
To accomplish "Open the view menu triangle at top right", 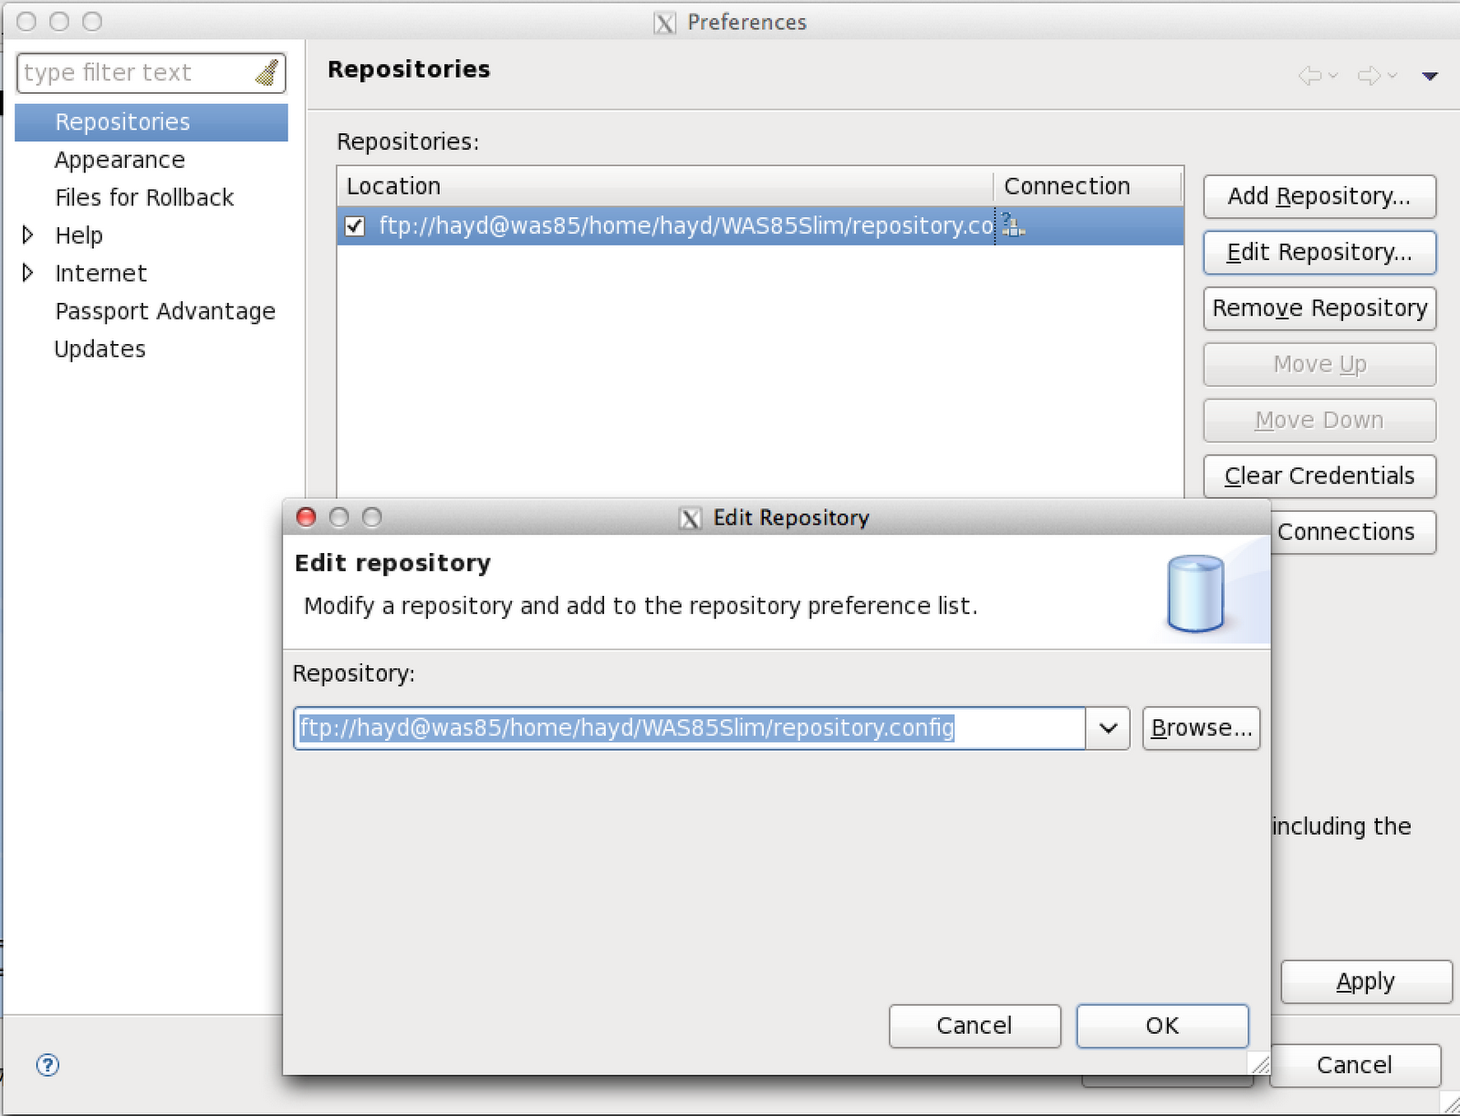I will 1429,77.
